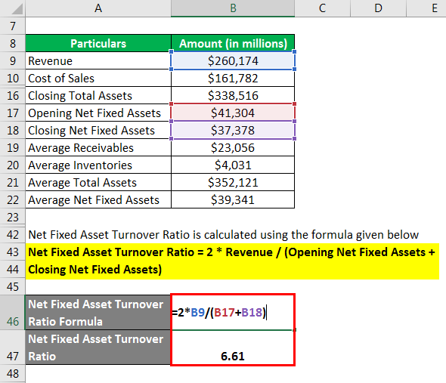Select row 17 header
This screenshot has width=446, height=383.
tap(13, 113)
